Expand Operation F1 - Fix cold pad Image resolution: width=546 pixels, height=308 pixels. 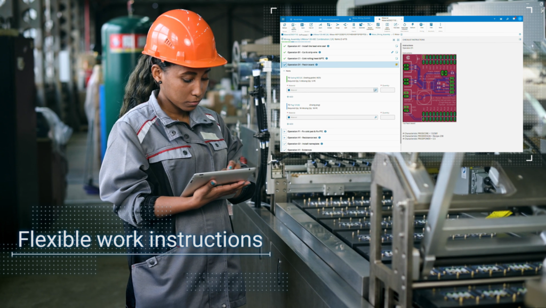285,132
